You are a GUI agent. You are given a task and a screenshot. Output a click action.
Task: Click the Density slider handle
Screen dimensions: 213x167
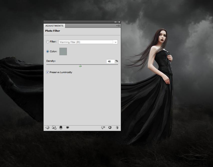coord(80,66)
